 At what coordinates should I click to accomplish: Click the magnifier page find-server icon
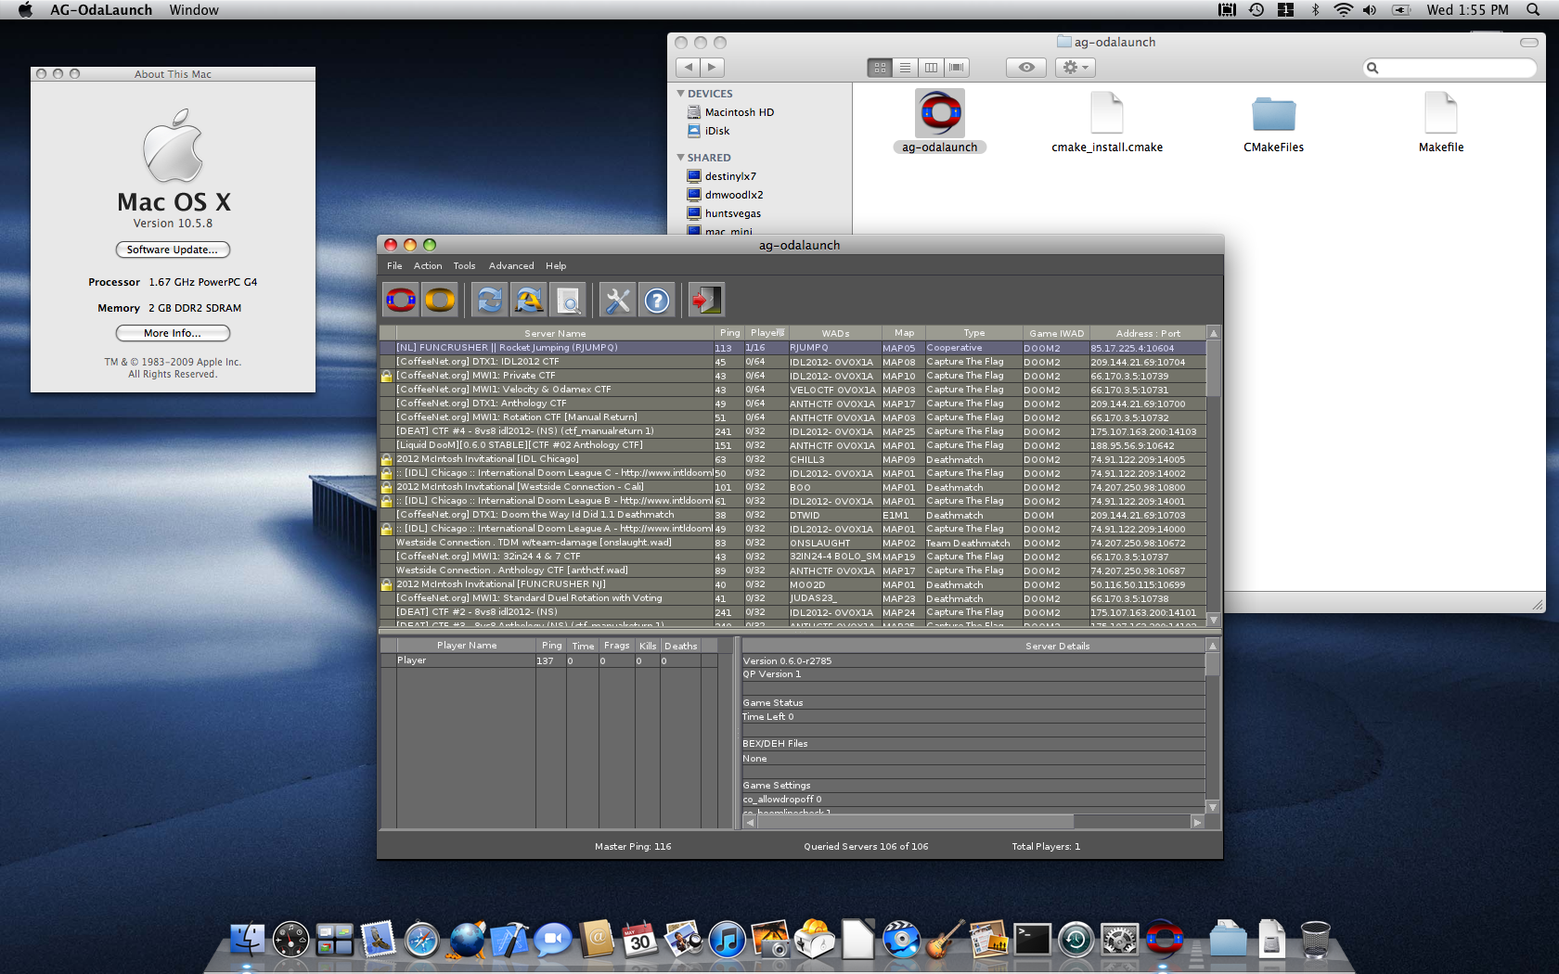[x=568, y=300]
